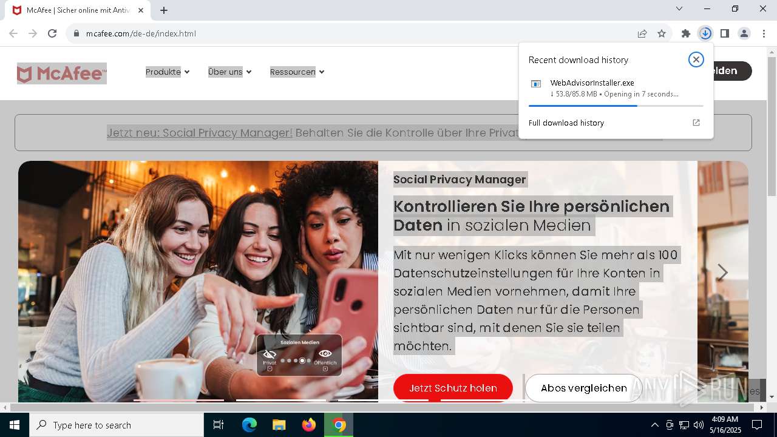The width and height of the screenshot is (777, 437).
Task: Click Jetzt Schutz holen button
Action: [x=453, y=388]
